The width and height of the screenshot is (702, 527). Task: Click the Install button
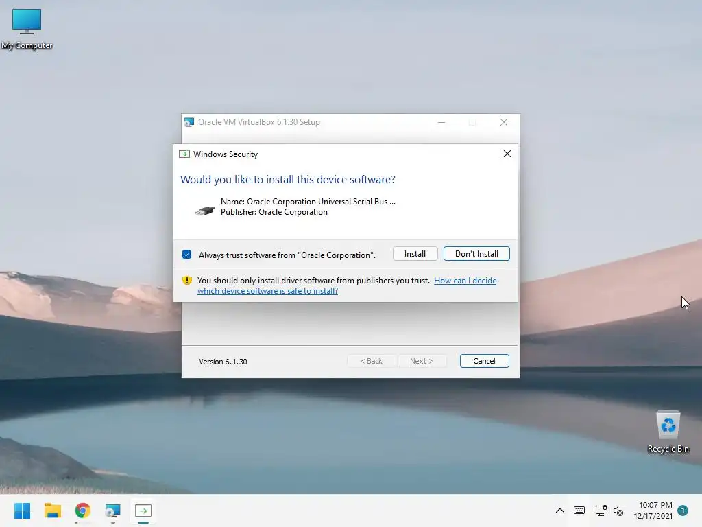pyautogui.click(x=415, y=254)
